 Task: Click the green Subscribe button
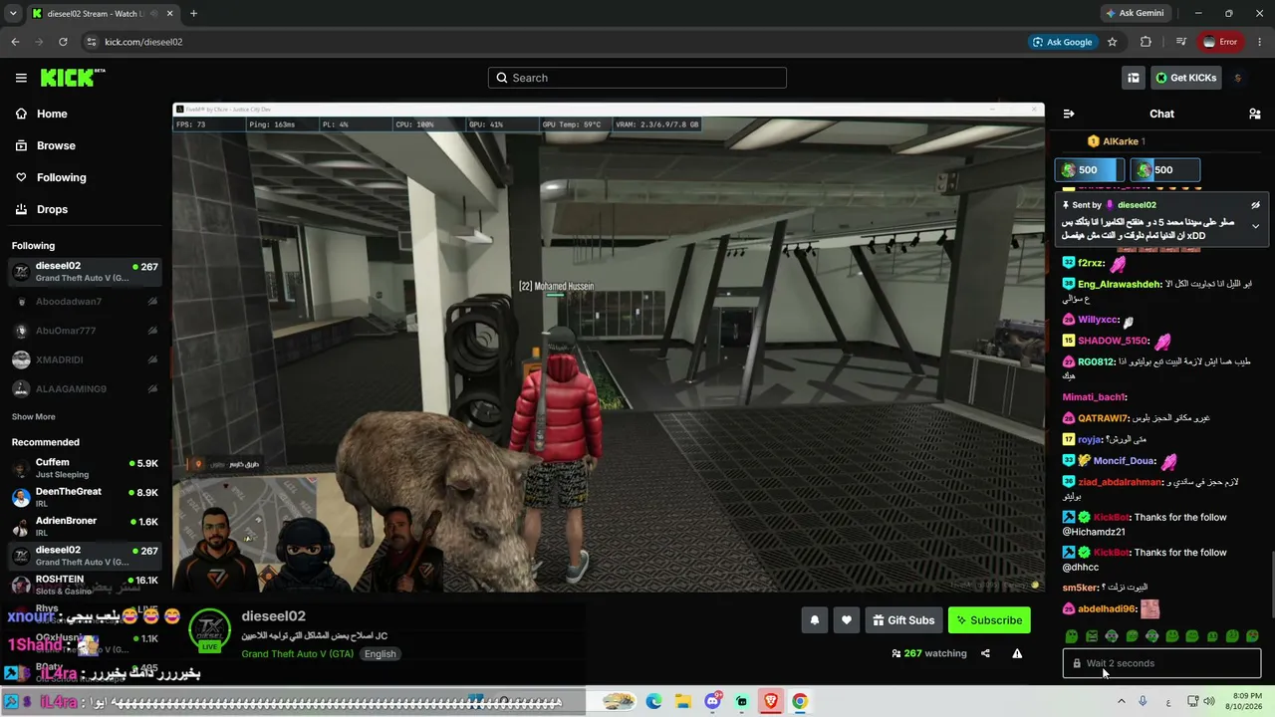pyautogui.click(x=989, y=620)
